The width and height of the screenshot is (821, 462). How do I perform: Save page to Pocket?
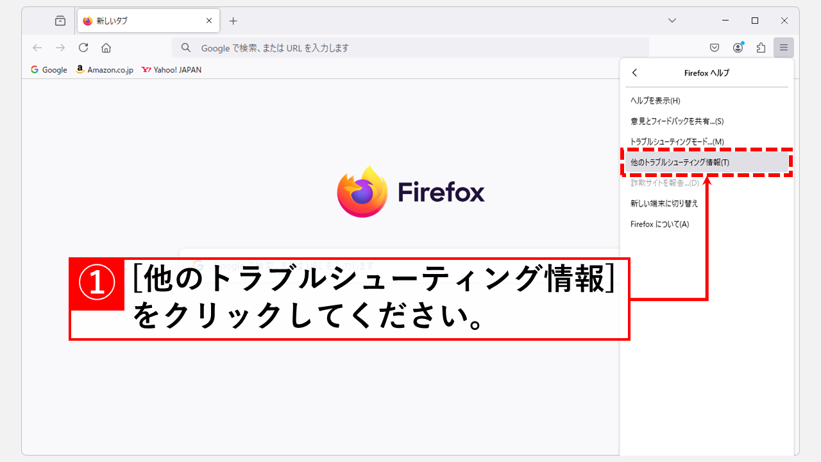(x=714, y=47)
